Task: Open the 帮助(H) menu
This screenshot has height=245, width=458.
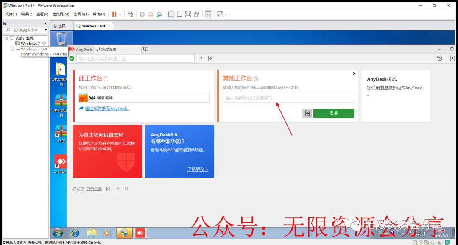Action: 99,14
